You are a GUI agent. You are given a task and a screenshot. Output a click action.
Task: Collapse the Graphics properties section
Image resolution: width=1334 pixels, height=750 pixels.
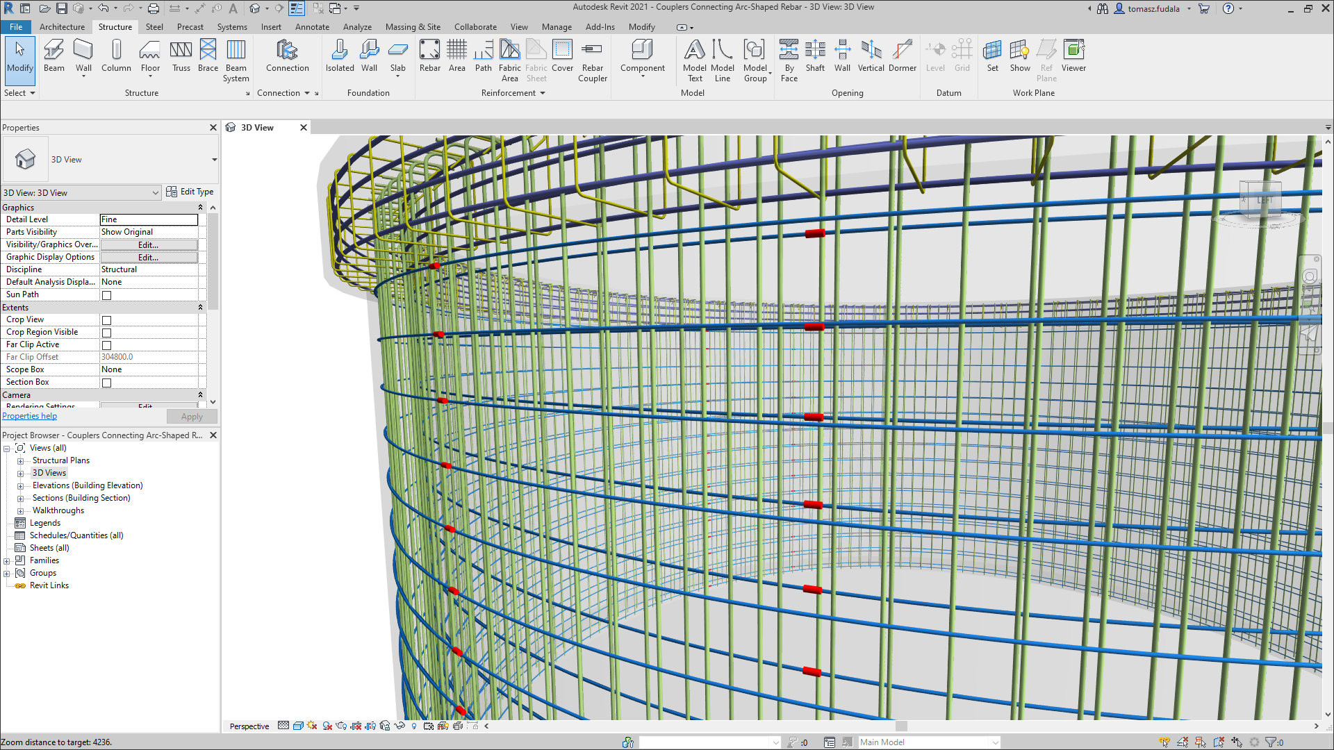coord(200,208)
